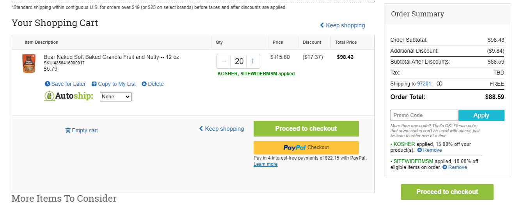Remove the SITEWIDEBMSM promo code
The image size is (524, 206).
pyautogui.click(x=455, y=167)
